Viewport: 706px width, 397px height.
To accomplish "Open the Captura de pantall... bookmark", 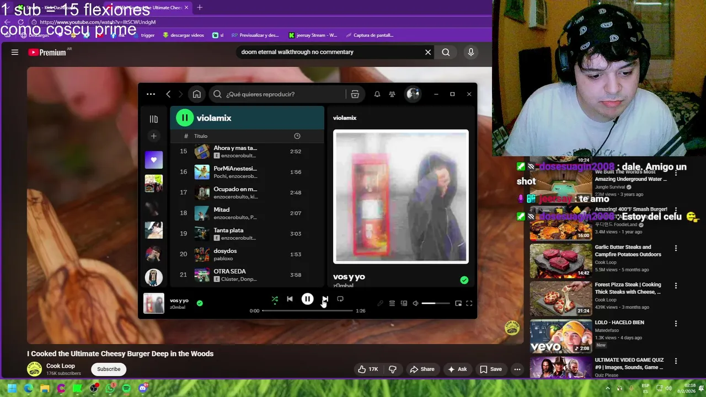I will click(369, 35).
